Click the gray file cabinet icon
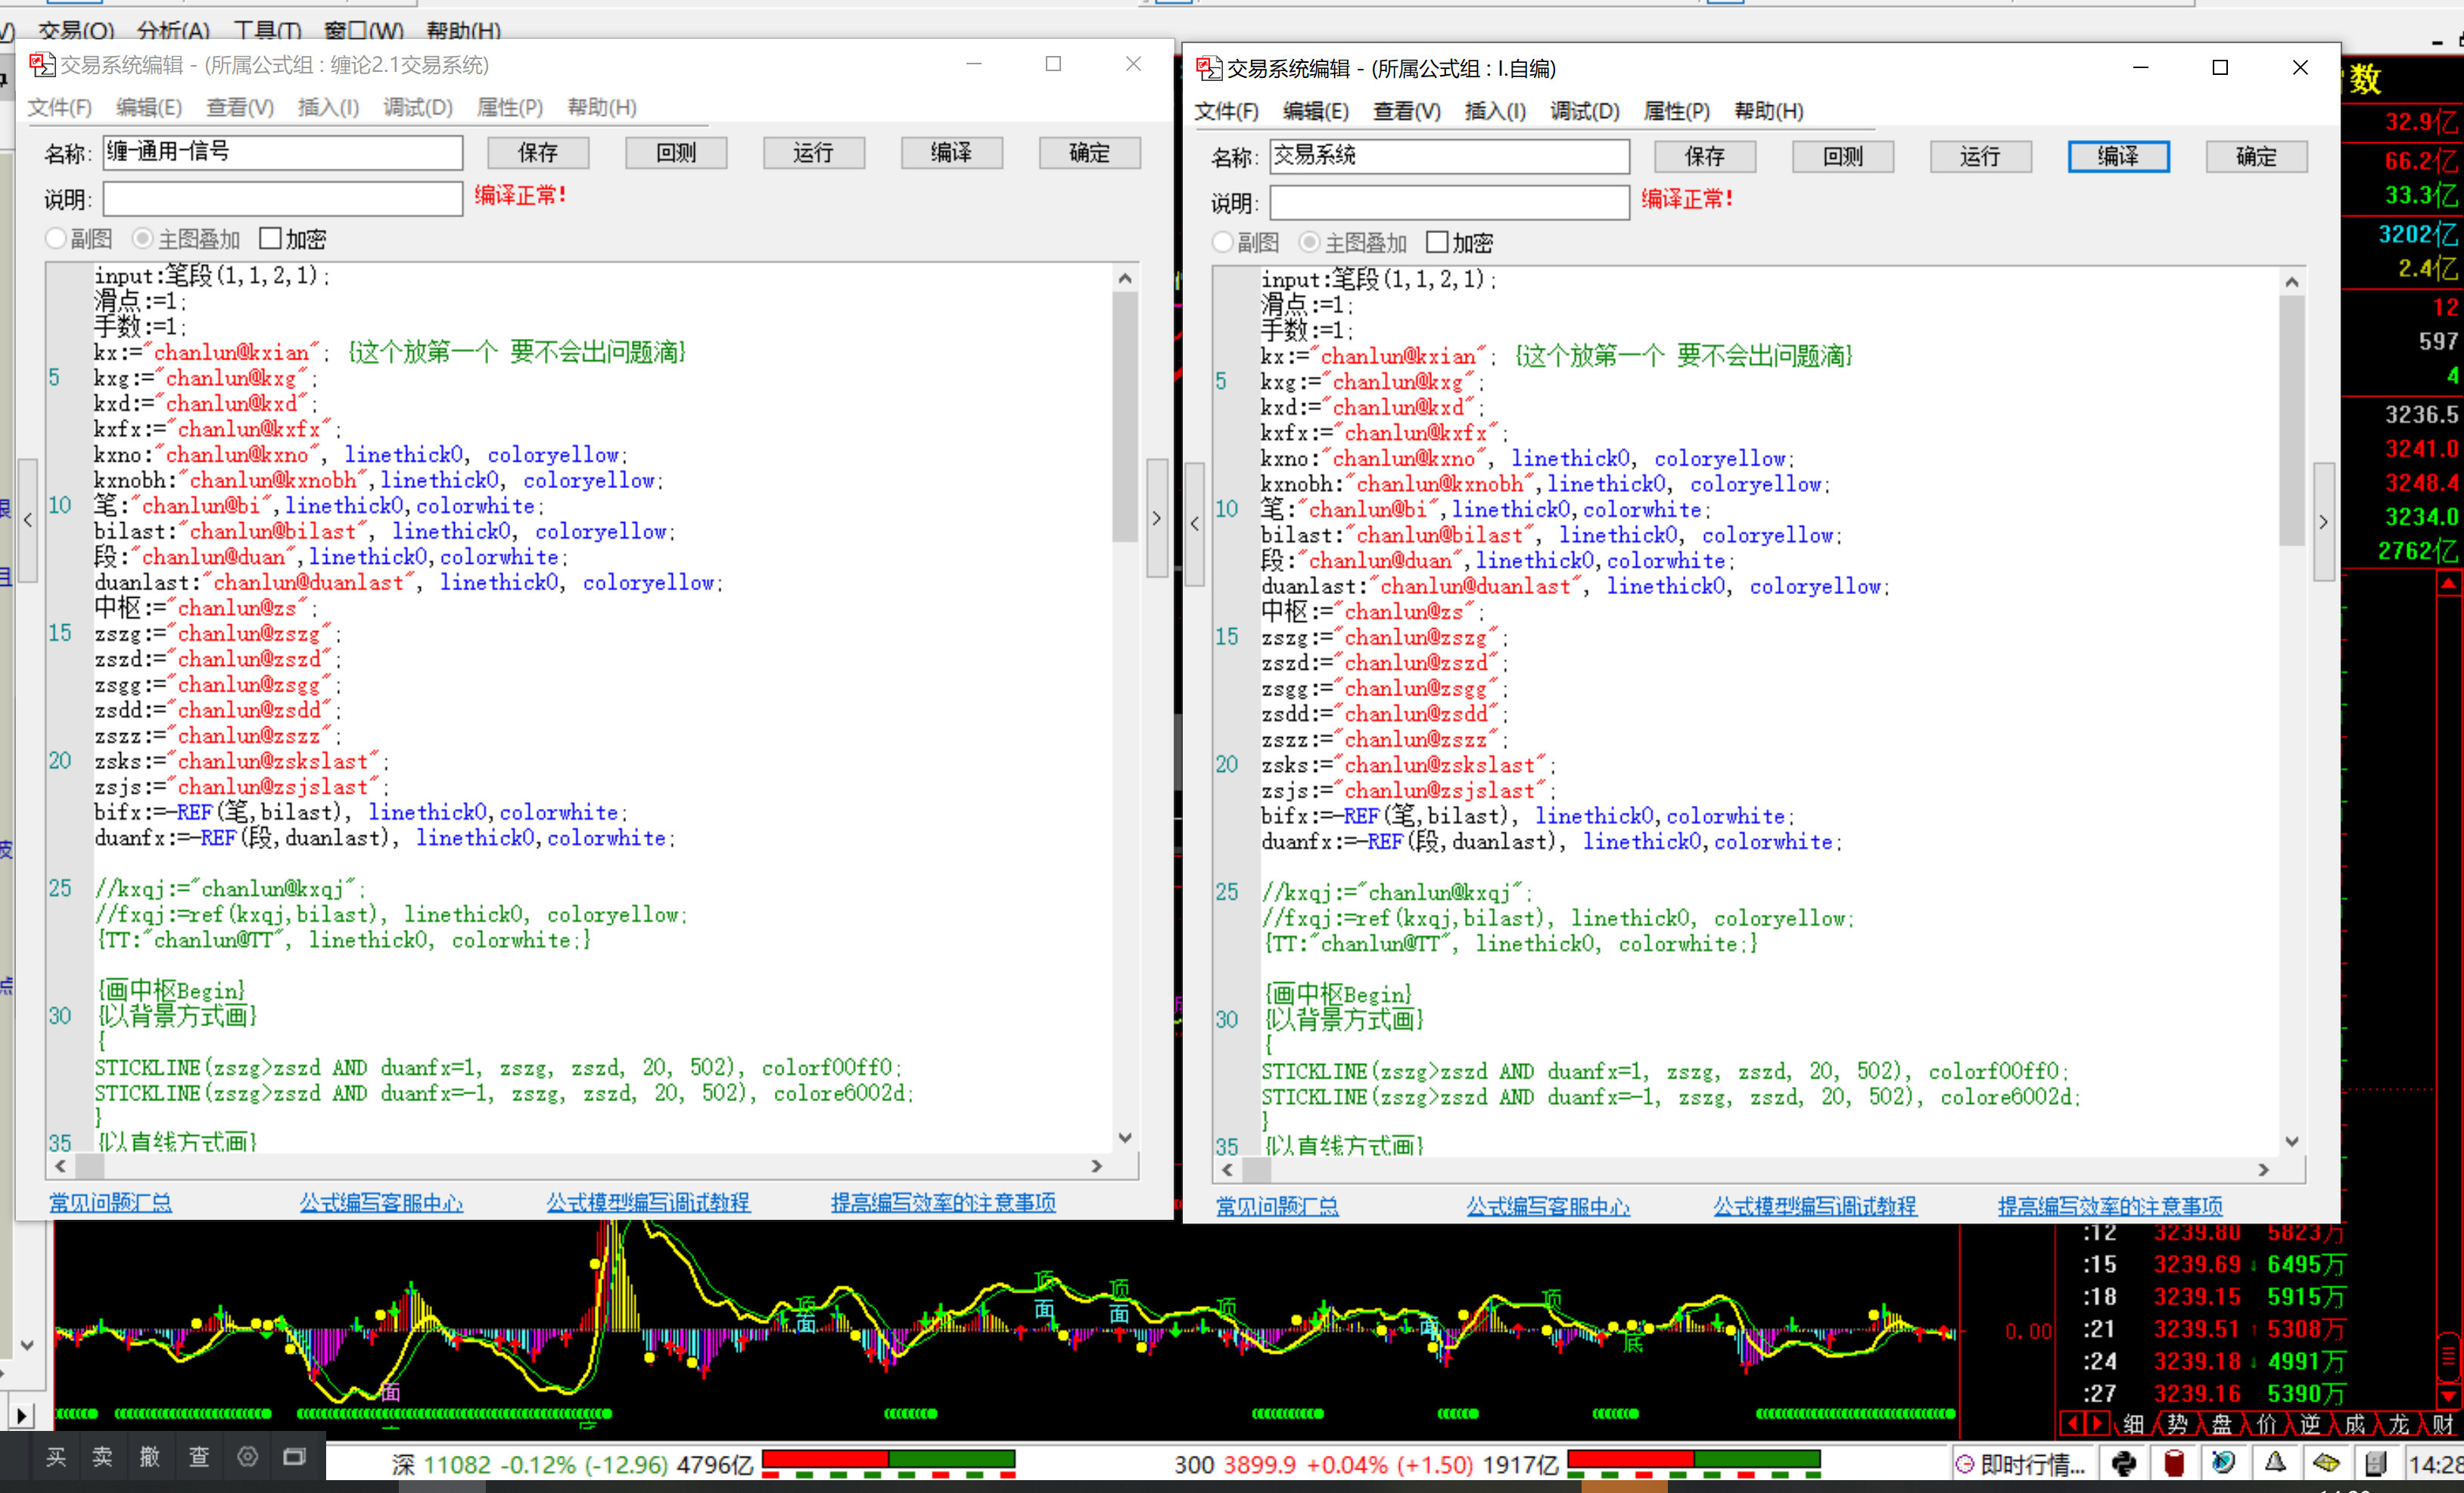Image resolution: width=2464 pixels, height=1493 pixels. tap(2376, 1464)
